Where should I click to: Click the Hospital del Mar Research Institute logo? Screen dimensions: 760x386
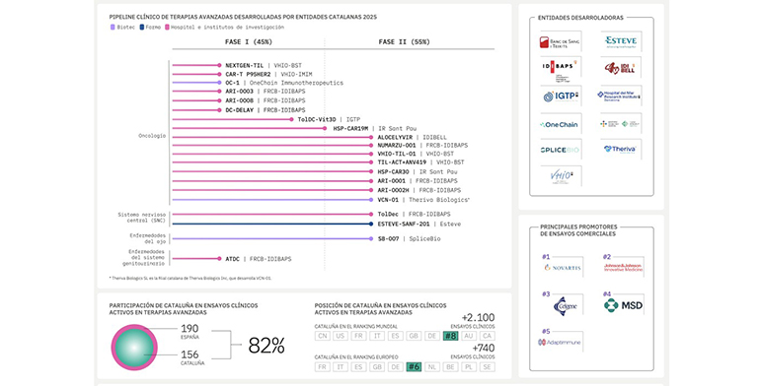pyautogui.click(x=620, y=96)
